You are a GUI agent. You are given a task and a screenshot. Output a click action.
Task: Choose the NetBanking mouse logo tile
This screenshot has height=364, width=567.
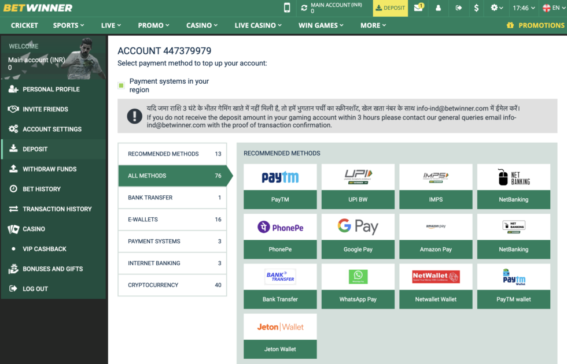tap(514, 177)
